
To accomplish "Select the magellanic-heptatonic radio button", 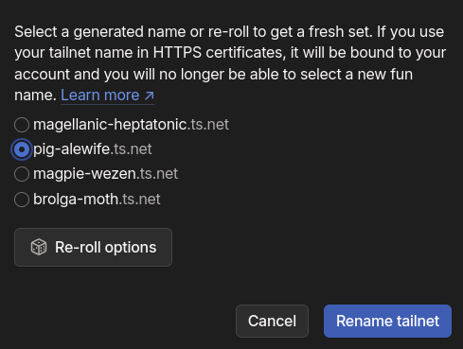I will [x=22, y=125].
